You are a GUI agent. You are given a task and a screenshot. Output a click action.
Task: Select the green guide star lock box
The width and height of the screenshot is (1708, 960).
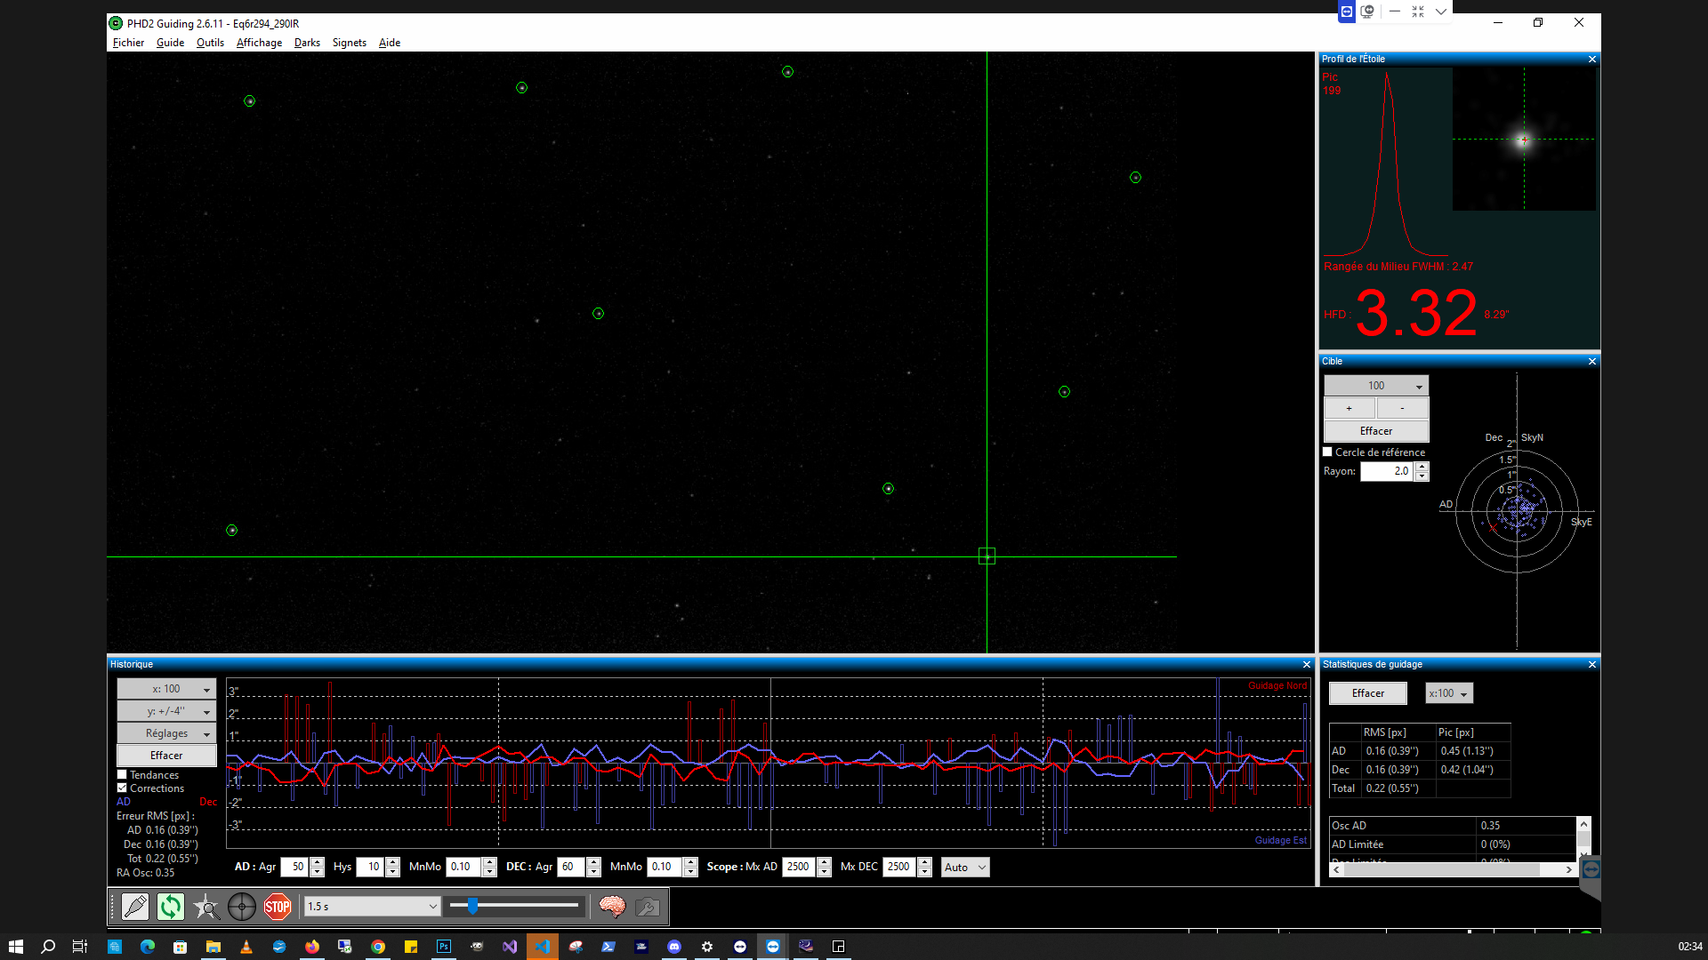[x=987, y=556]
